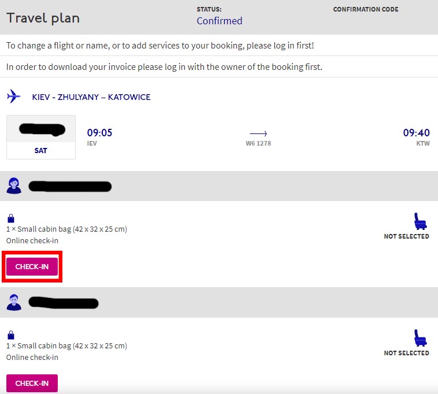Click the W6 1278 flight number

coord(258,143)
